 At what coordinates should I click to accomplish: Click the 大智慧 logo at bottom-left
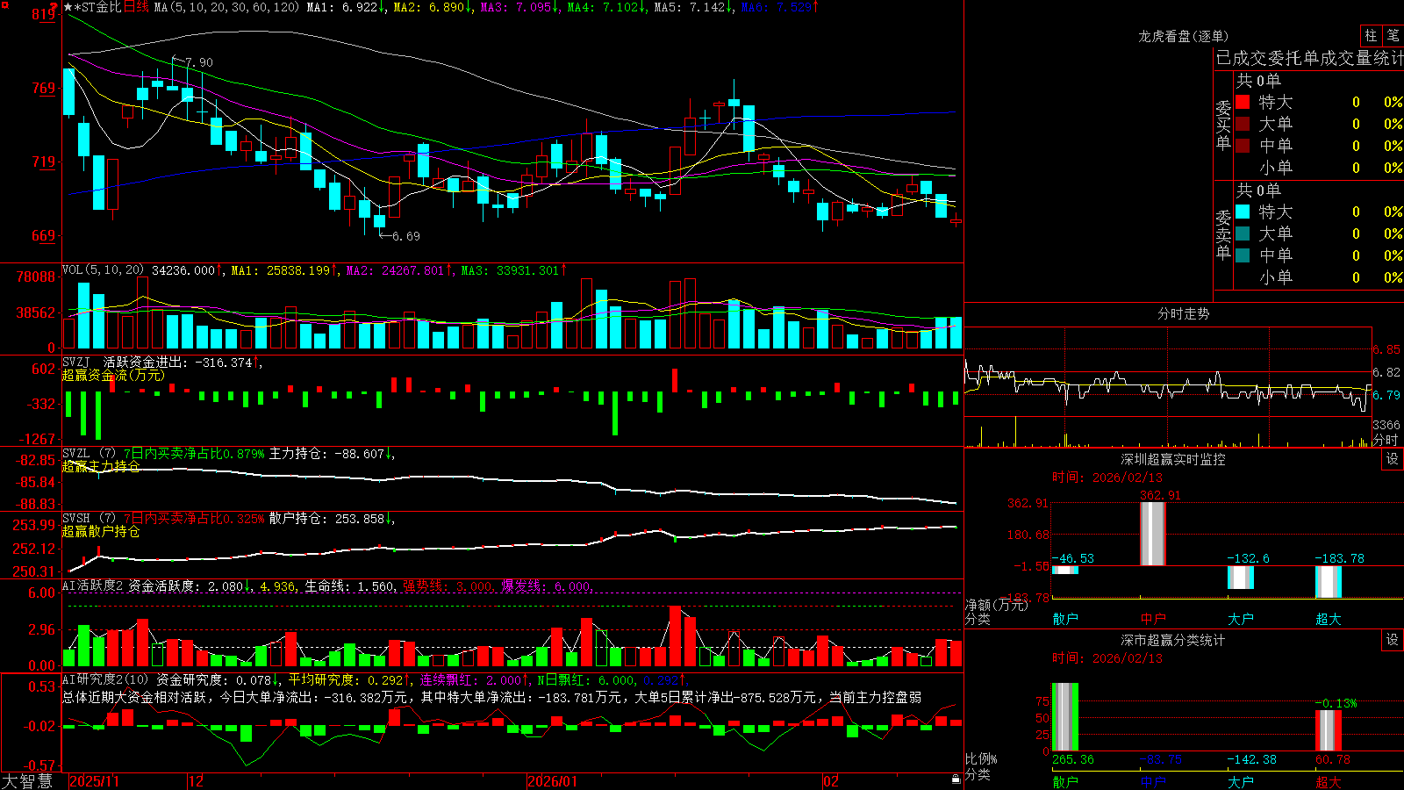click(26, 781)
